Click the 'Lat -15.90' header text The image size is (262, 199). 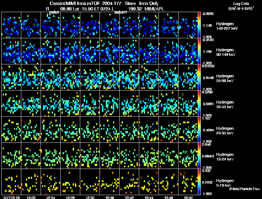point(83,9)
